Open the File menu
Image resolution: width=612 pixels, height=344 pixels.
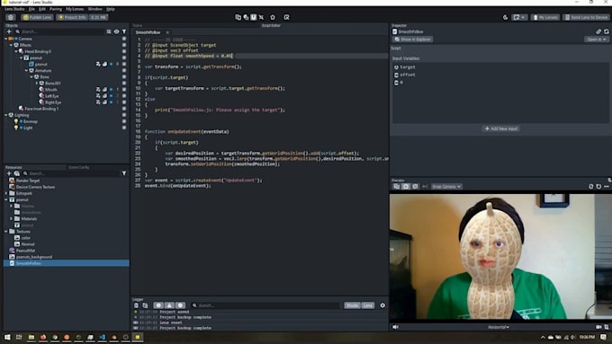pyautogui.click(x=31, y=9)
